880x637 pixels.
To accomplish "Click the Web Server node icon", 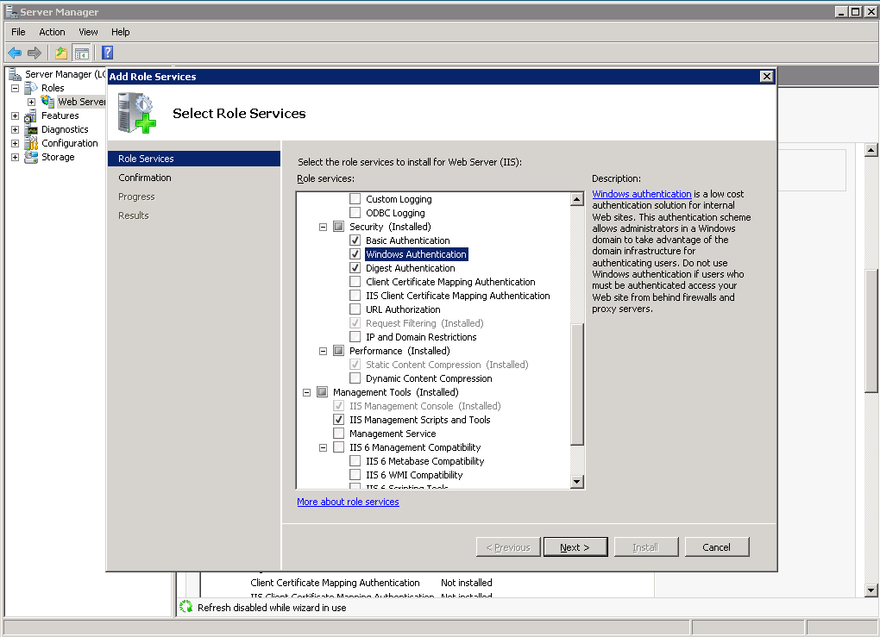I will [47, 102].
